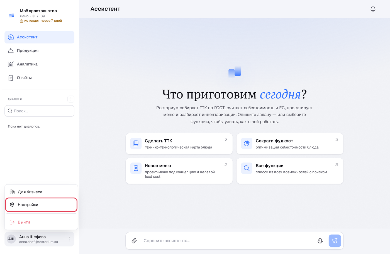Open the Все функции card
The height and width of the screenshot is (254, 390).
tap(290, 171)
